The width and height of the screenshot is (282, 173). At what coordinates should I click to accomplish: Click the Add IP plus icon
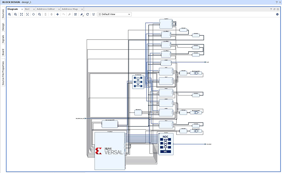(58, 14)
